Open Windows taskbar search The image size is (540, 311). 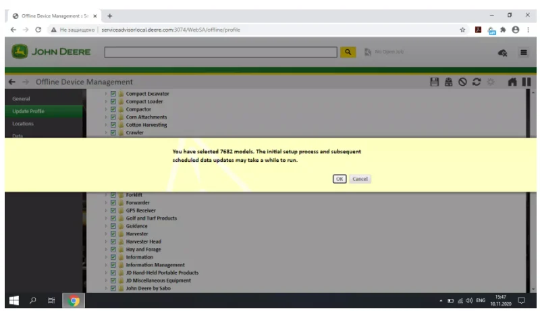click(x=32, y=301)
